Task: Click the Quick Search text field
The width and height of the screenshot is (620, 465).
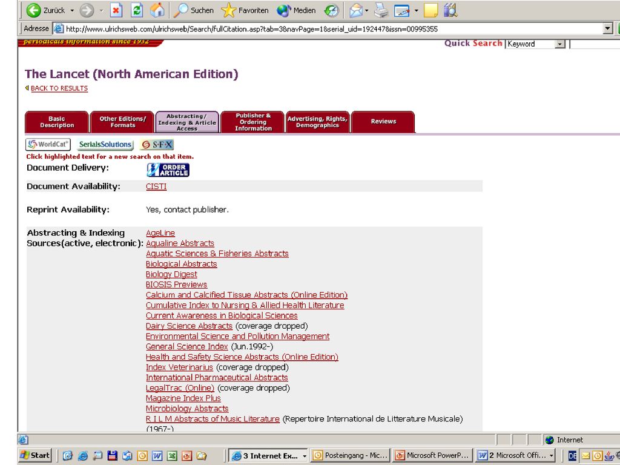Action: click(x=595, y=44)
